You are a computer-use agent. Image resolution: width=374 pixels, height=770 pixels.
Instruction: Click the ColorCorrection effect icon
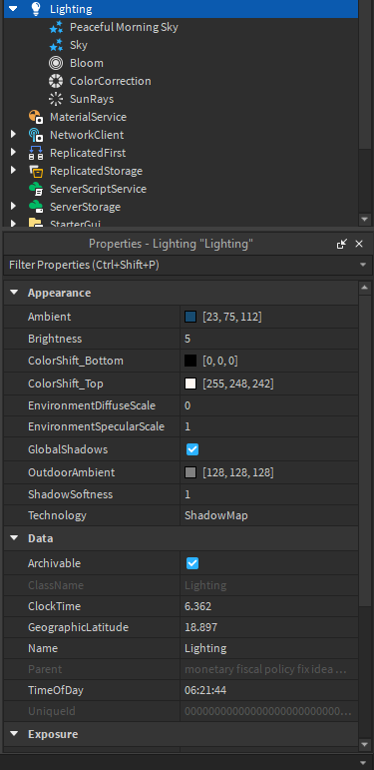[56, 81]
